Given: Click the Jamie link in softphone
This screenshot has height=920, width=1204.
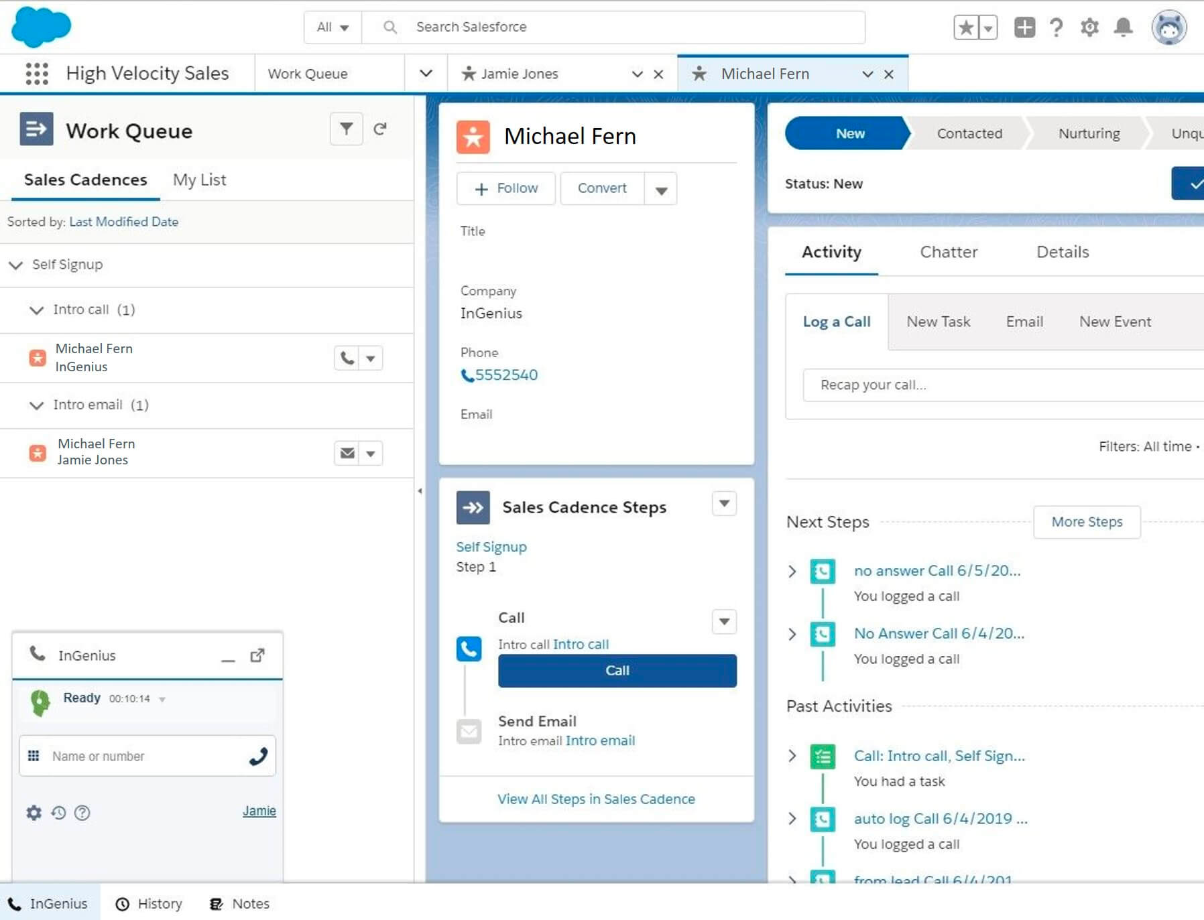Looking at the screenshot, I should pyautogui.click(x=259, y=811).
